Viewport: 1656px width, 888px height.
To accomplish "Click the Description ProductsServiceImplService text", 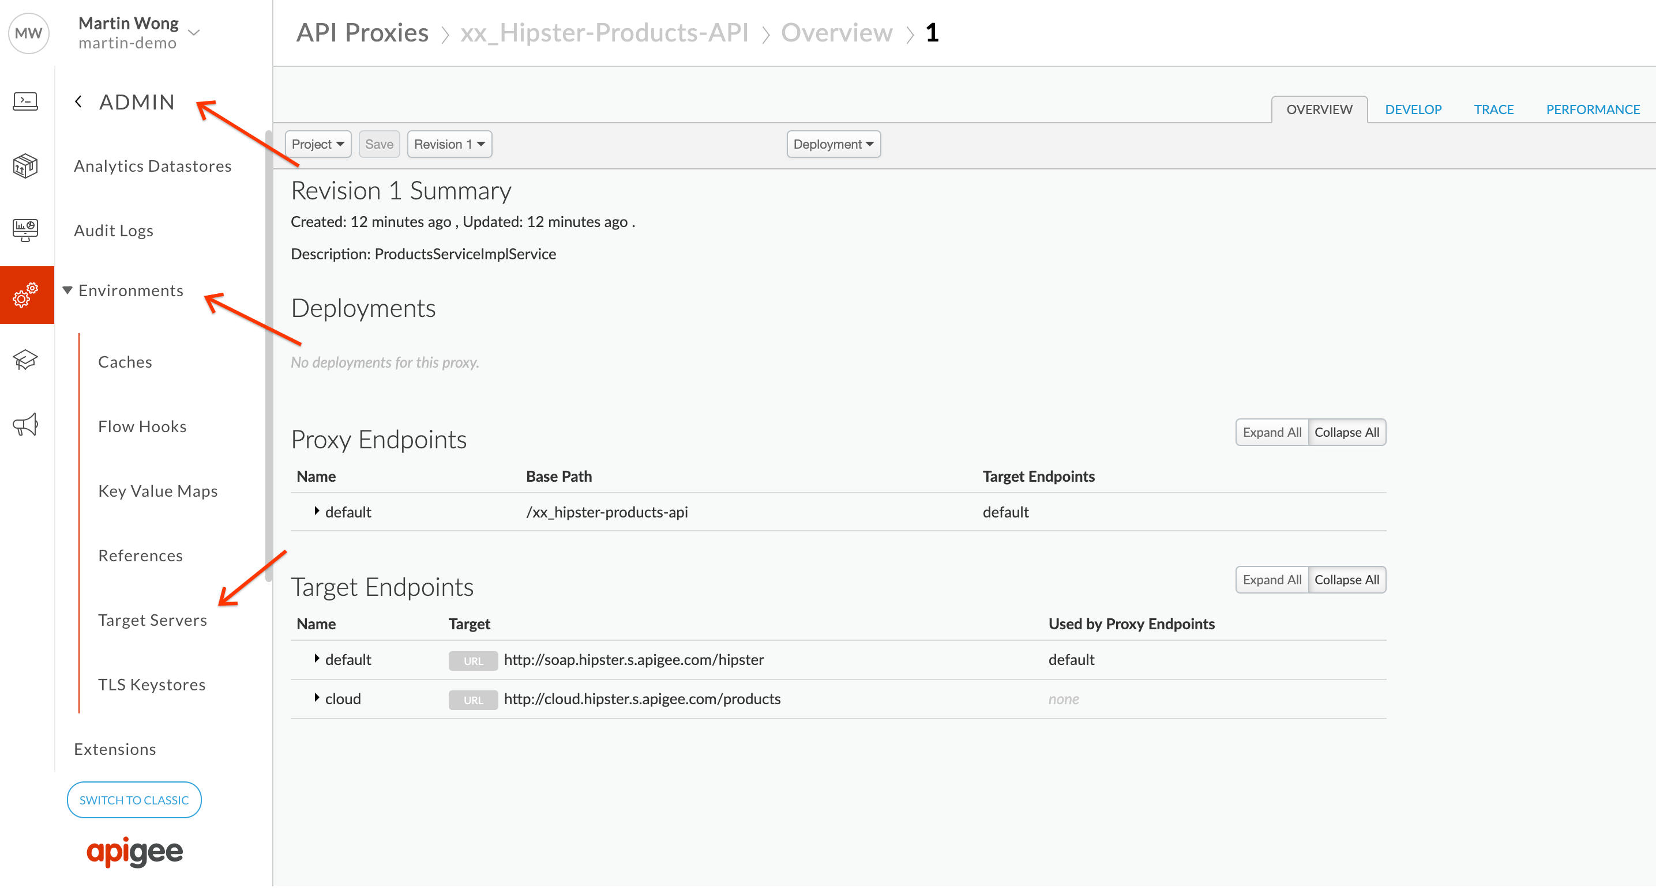I will pyautogui.click(x=423, y=254).
